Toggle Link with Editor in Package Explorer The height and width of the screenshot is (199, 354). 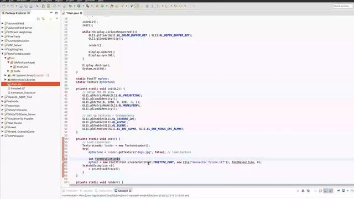(x=43, y=19)
